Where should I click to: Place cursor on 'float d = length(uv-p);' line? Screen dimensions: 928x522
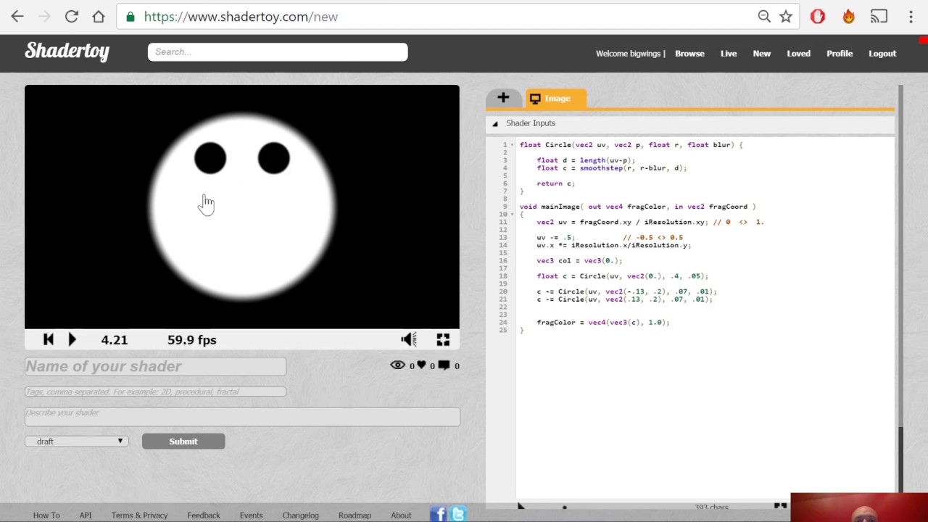pyautogui.click(x=586, y=160)
